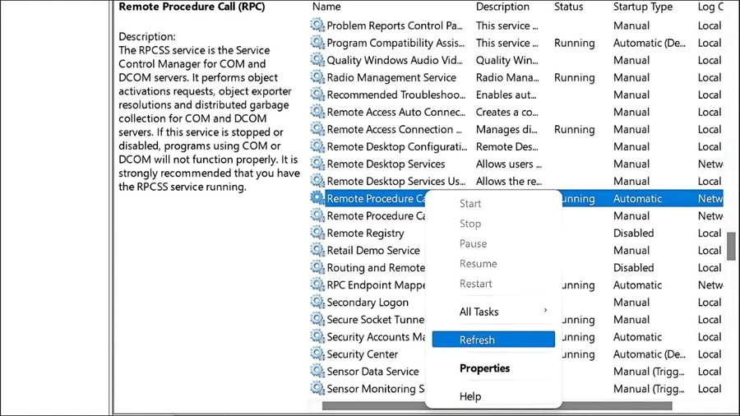The width and height of the screenshot is (740, 416).
Task: Click gear icon of Security Center service
Action: coord(317,354)
